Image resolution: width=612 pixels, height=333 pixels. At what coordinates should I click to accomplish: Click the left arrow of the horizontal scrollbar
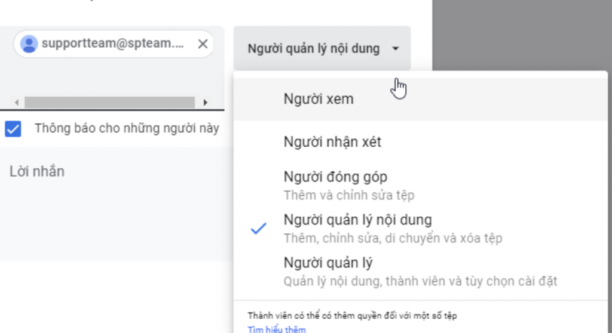coord(16,102)
